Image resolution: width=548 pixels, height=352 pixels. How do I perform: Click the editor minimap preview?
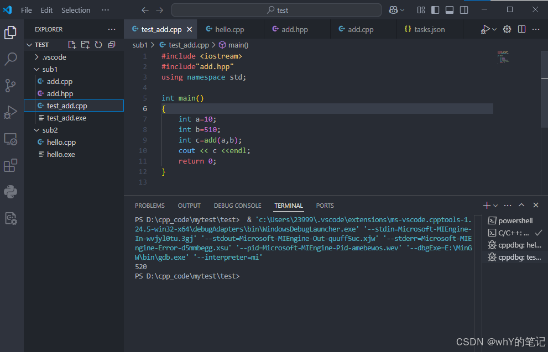tap(503, 57)
